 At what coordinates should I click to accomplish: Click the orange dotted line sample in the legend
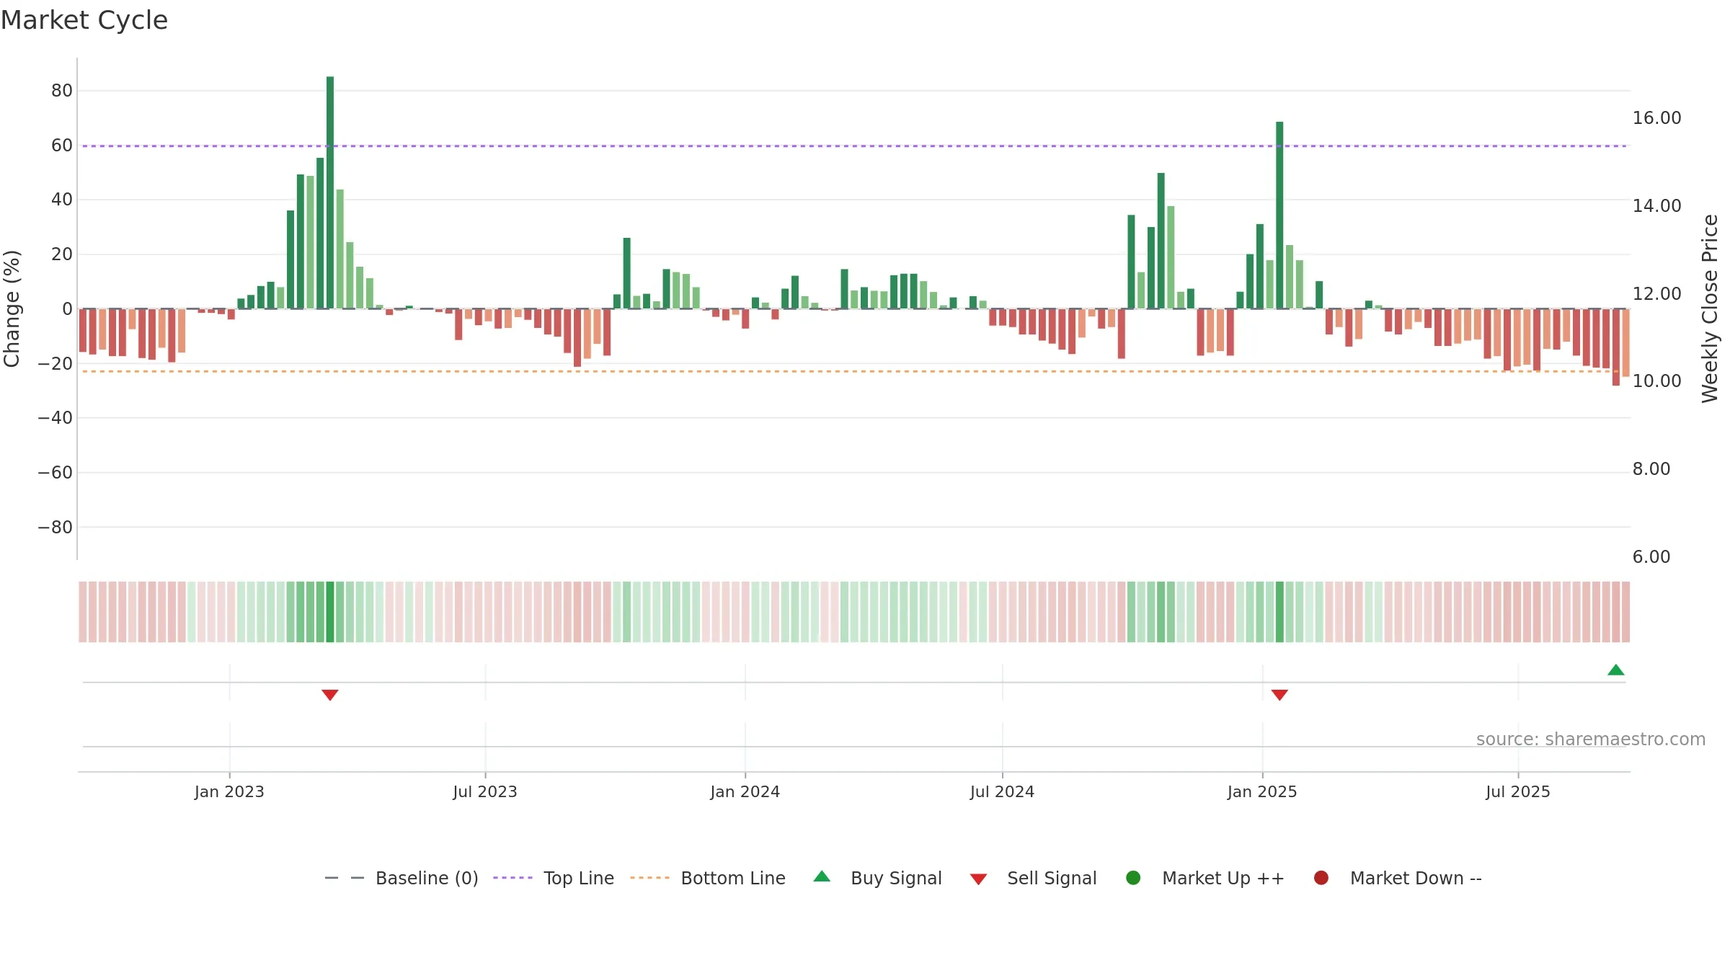[x=649, y=878]
